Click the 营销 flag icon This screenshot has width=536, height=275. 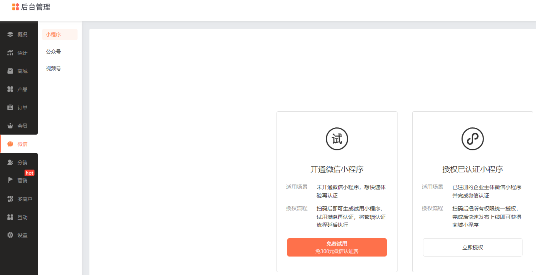(x=10, y=180)
